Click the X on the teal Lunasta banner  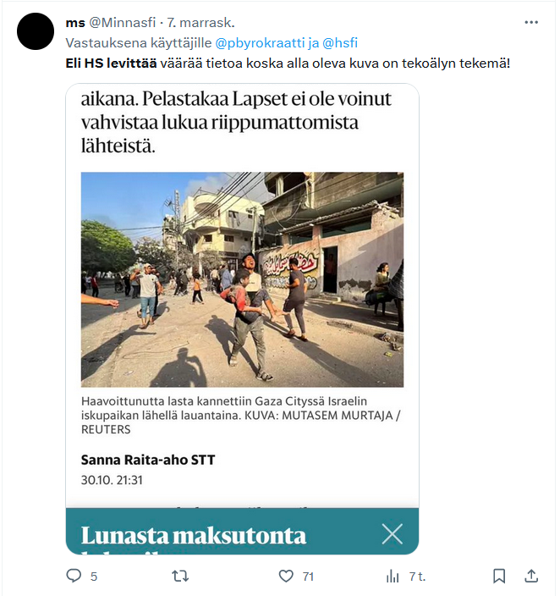coord(392,534)
